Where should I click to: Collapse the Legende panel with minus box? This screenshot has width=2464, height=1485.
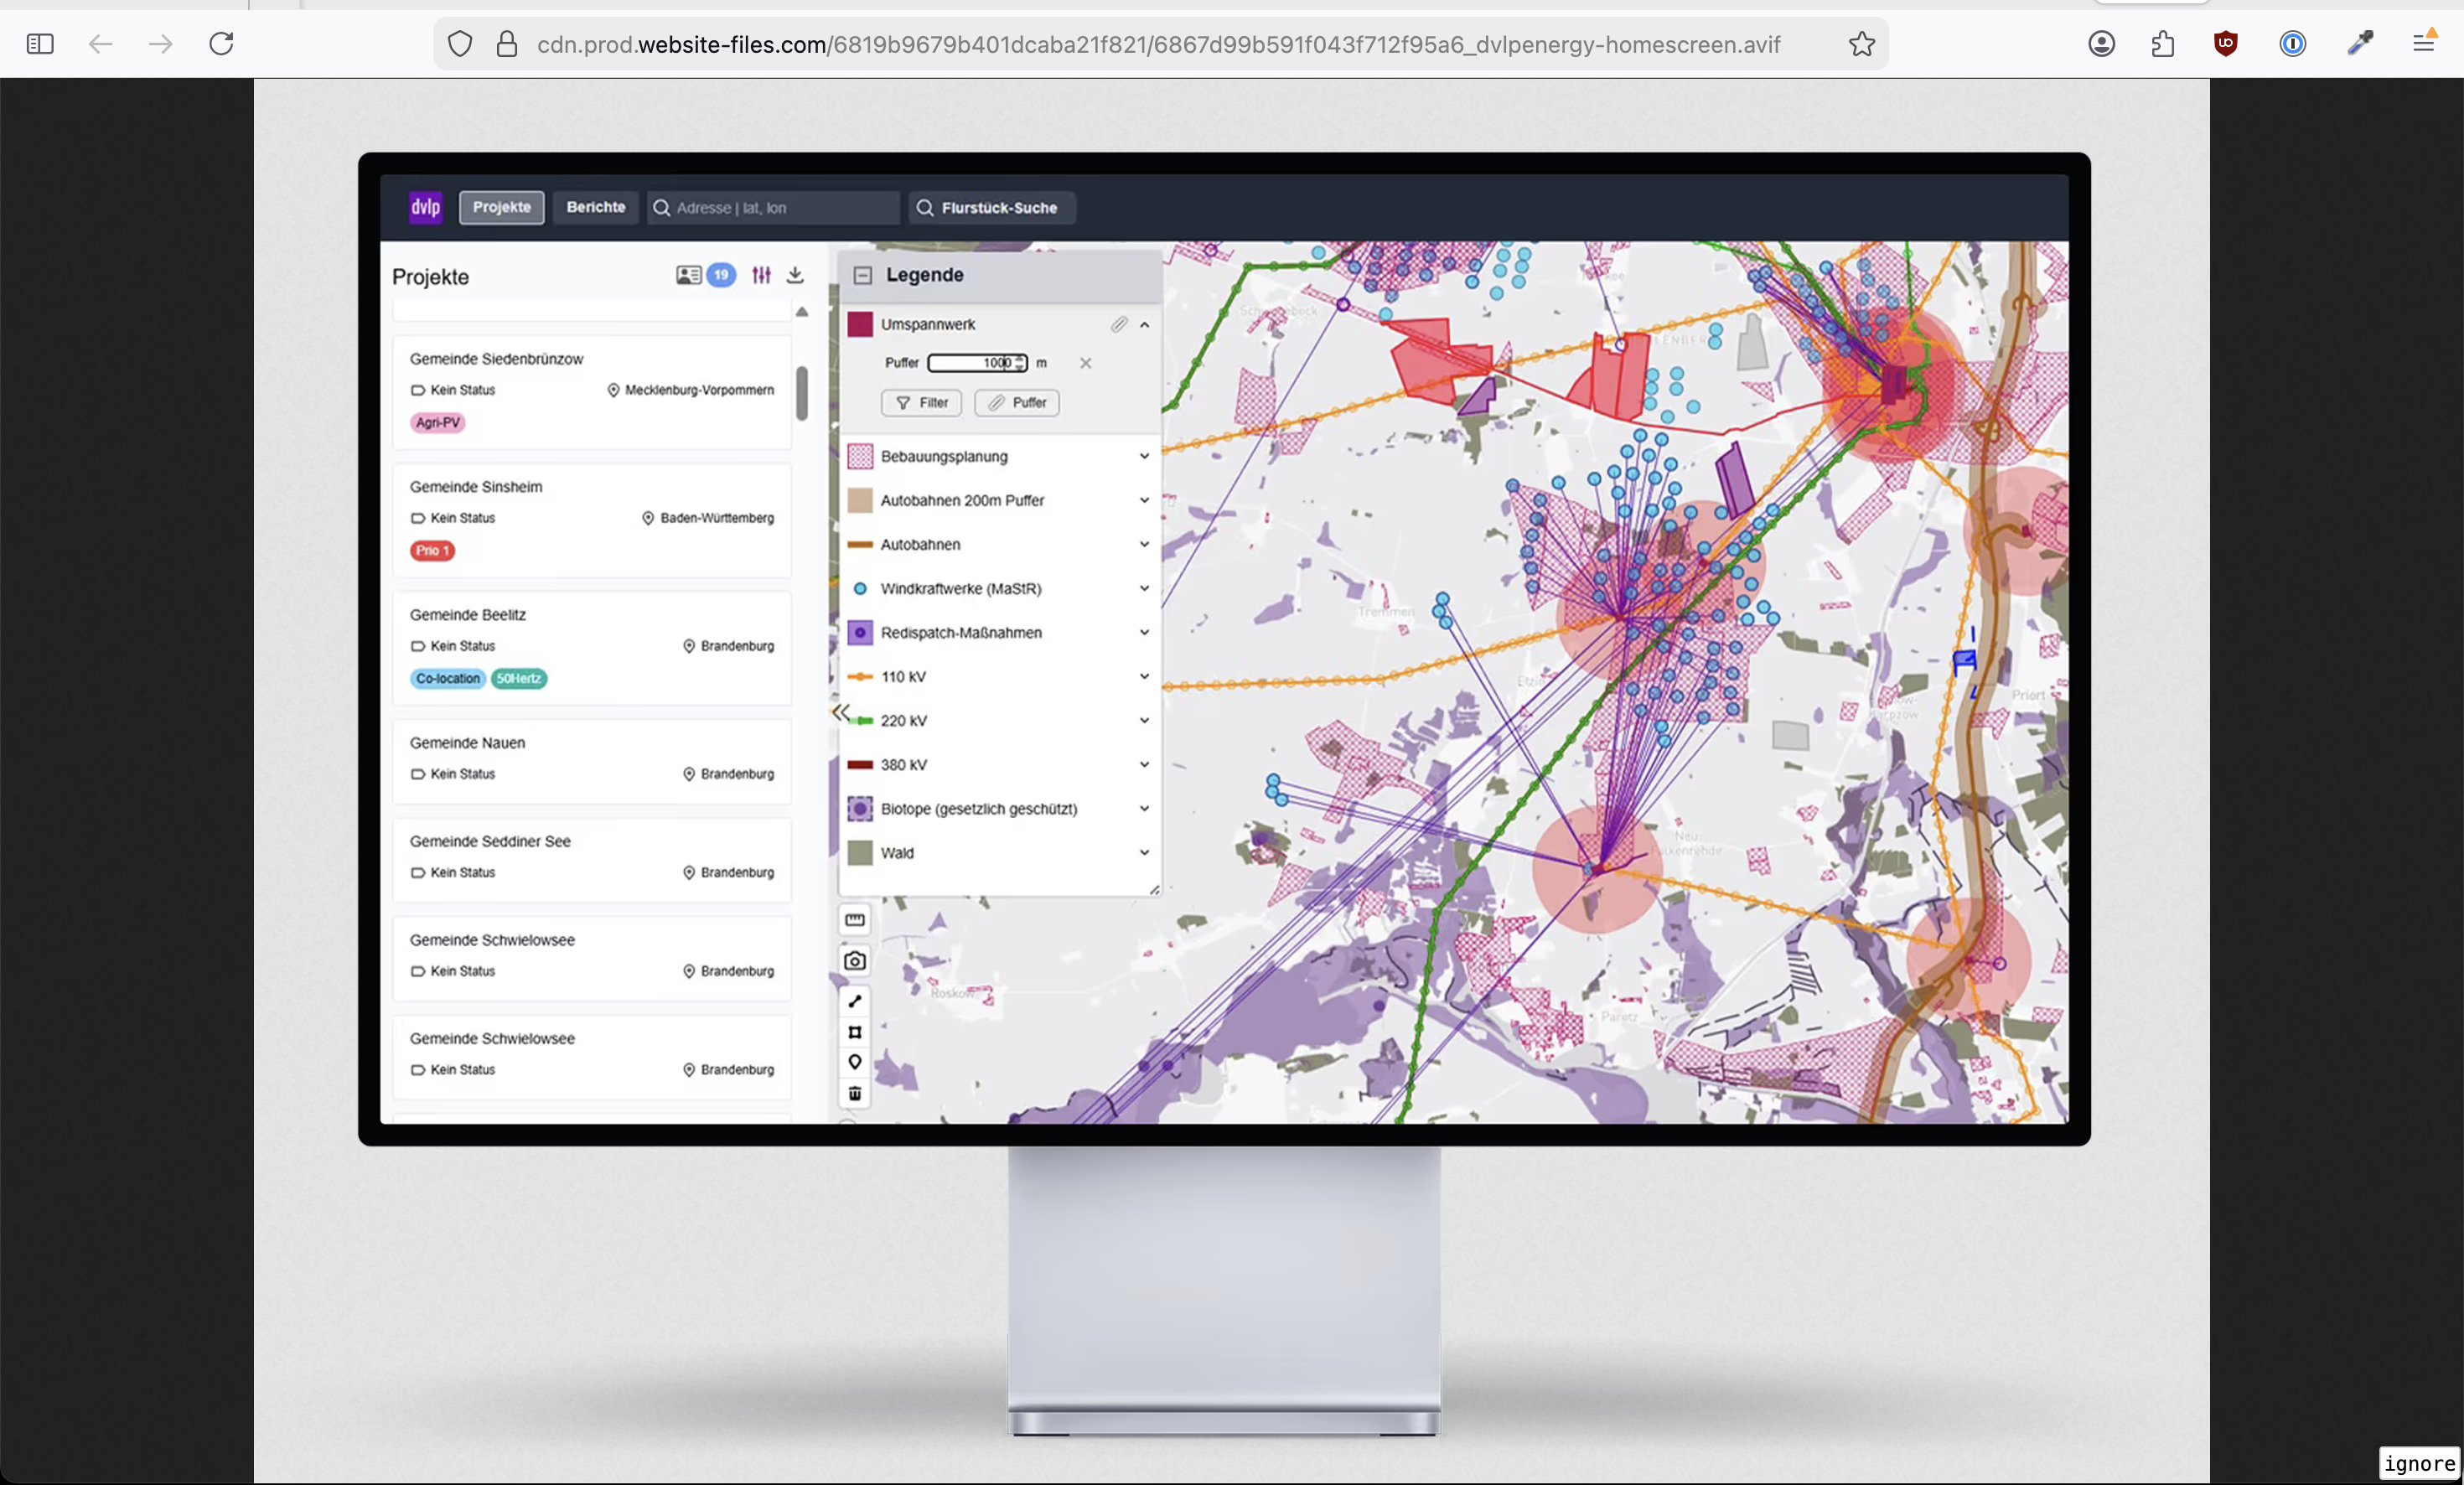(863, 275)
